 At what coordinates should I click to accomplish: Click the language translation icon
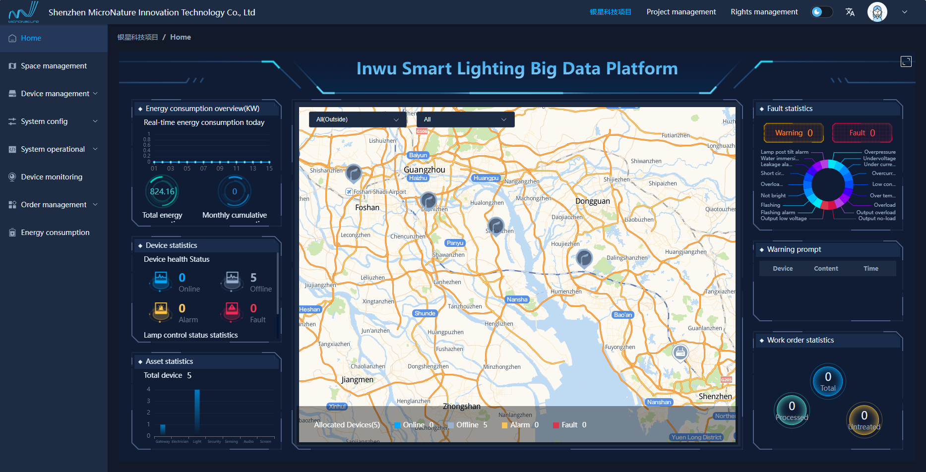[x=850, y=12]
